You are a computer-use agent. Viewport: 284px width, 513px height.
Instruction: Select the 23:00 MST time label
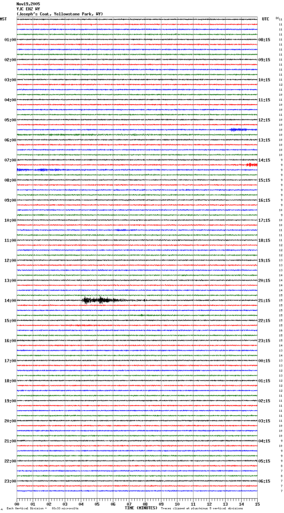[x=10, y=481]
